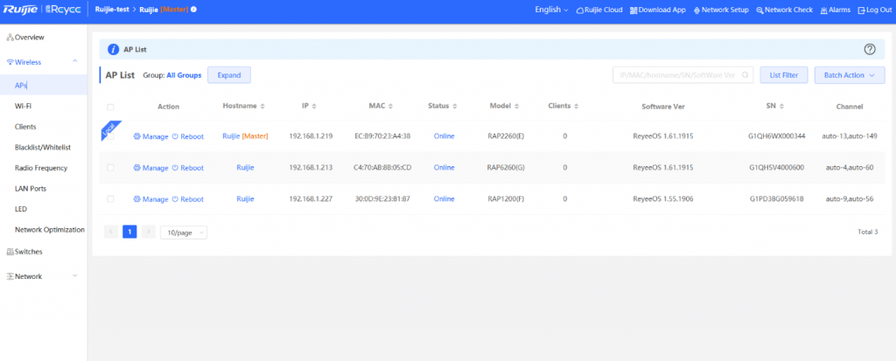Click the help question mark icon
This screenshot has height=361, width=896.
click(869, 50)
